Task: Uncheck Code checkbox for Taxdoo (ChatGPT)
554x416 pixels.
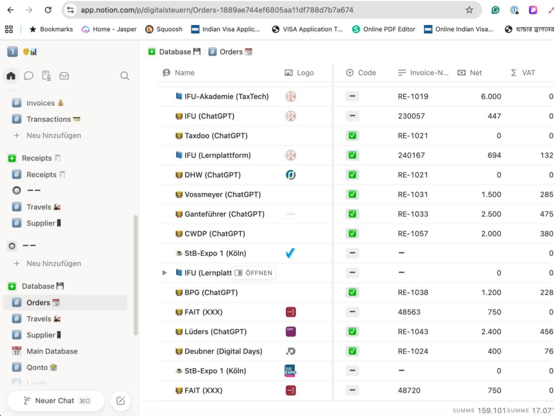Action: [352, 135]
